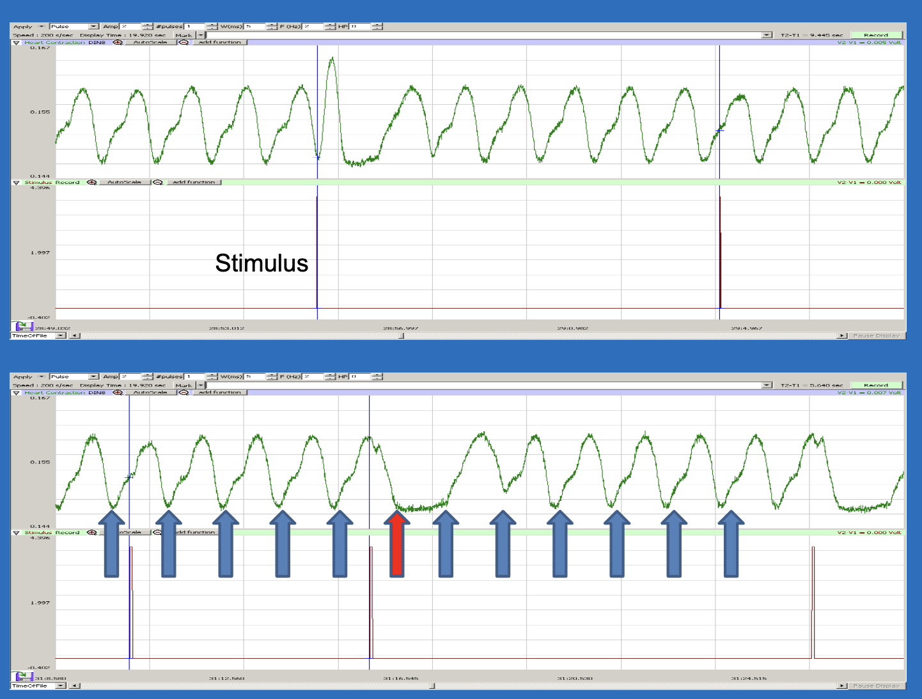Screen dimensions: 922x699
Task: Focus Amp field in 5.640 sec window
Action: click(130, 376)
